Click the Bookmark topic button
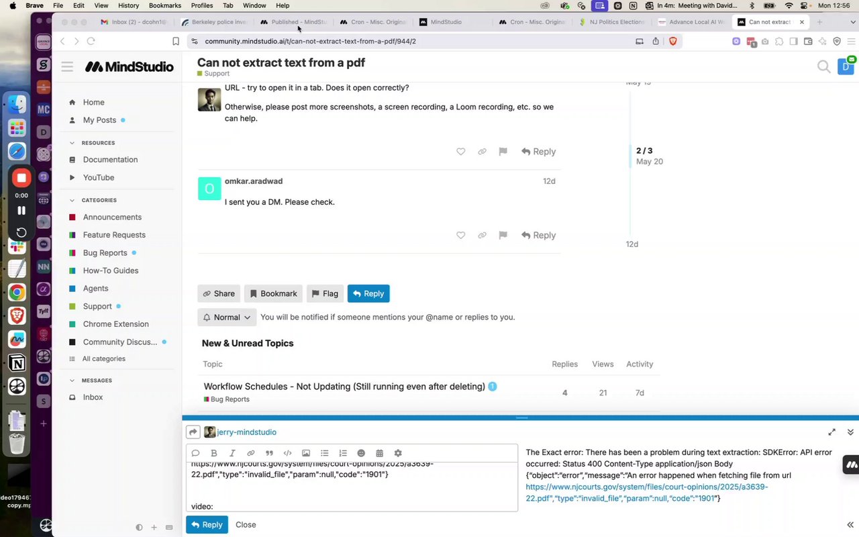This screenshot has width=859, height=537. click(x=273, y=294)
